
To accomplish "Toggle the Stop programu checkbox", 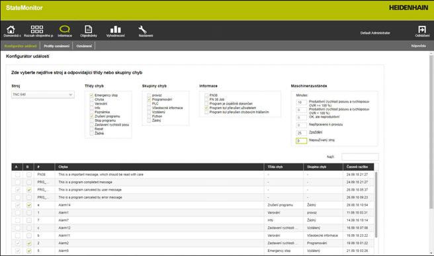I will coord(91,120).
